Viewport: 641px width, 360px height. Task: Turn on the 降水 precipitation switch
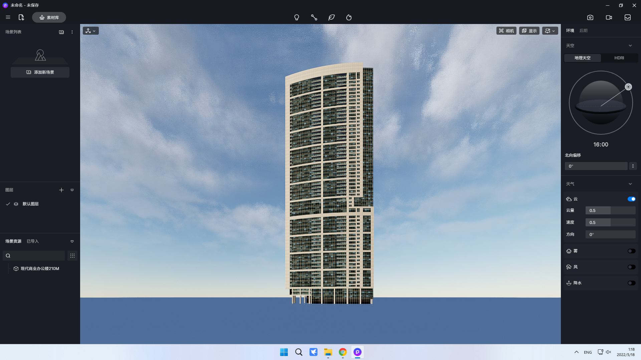click(631, 283)
